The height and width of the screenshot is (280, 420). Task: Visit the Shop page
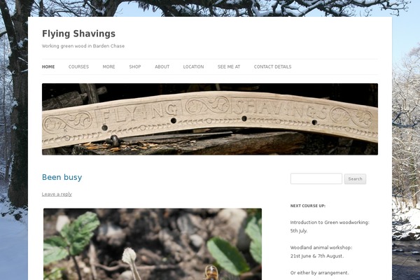pos(135,66)
